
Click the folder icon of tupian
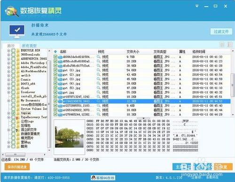(x=18, y=113)
